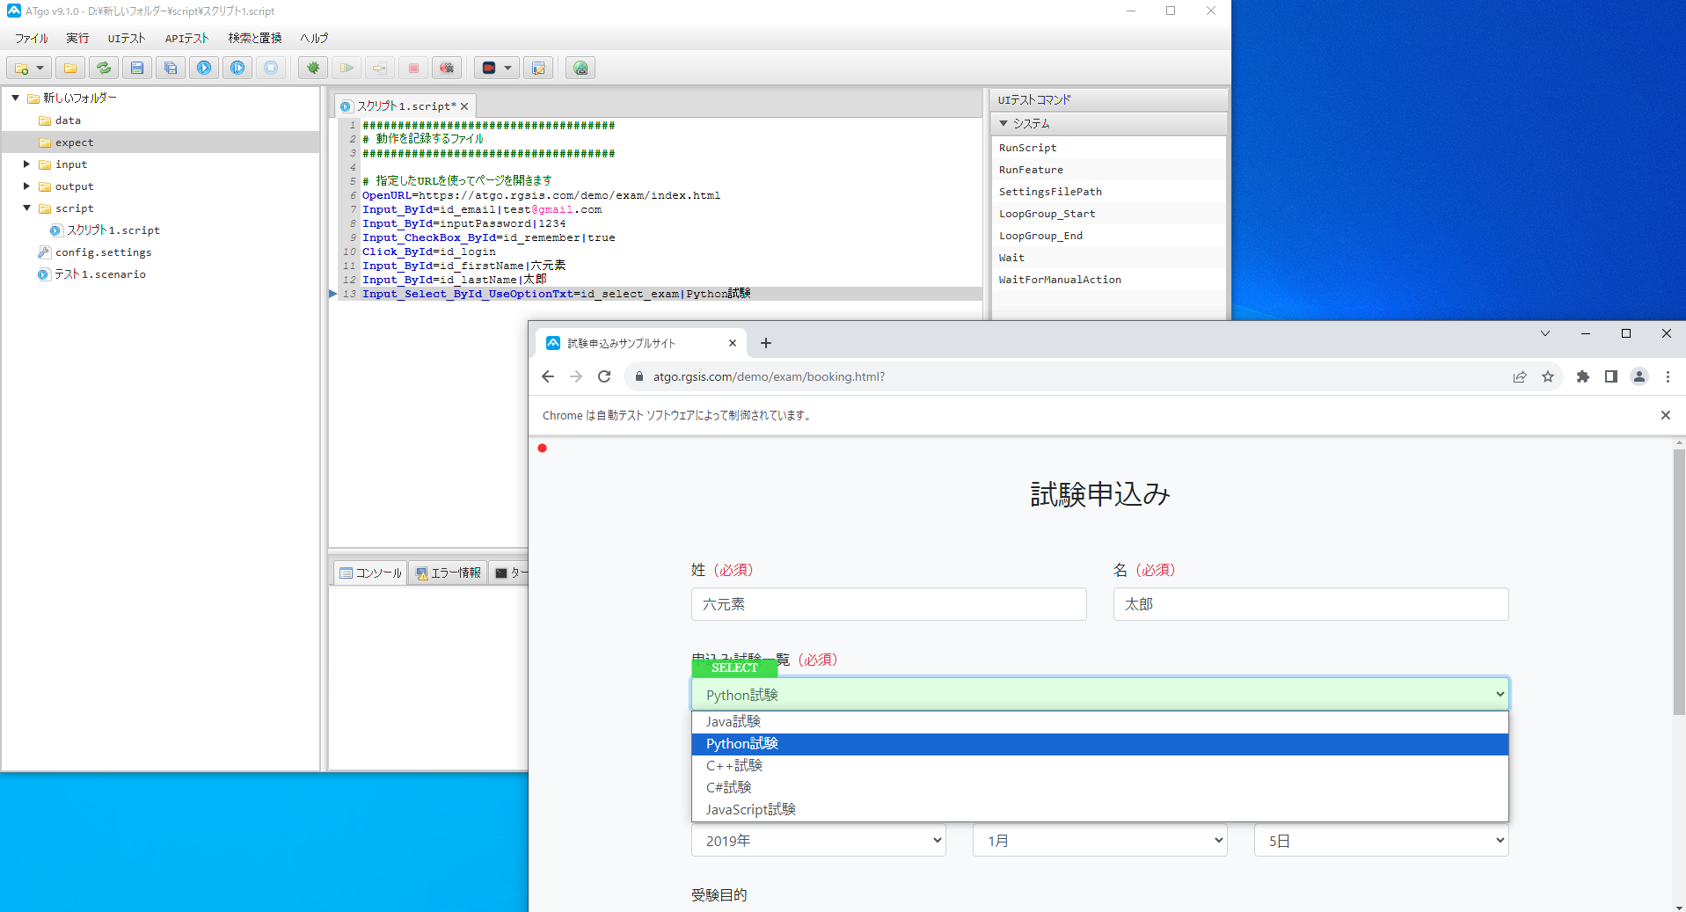
Task: Refresh the project tree
Action: tap(103, 68)
